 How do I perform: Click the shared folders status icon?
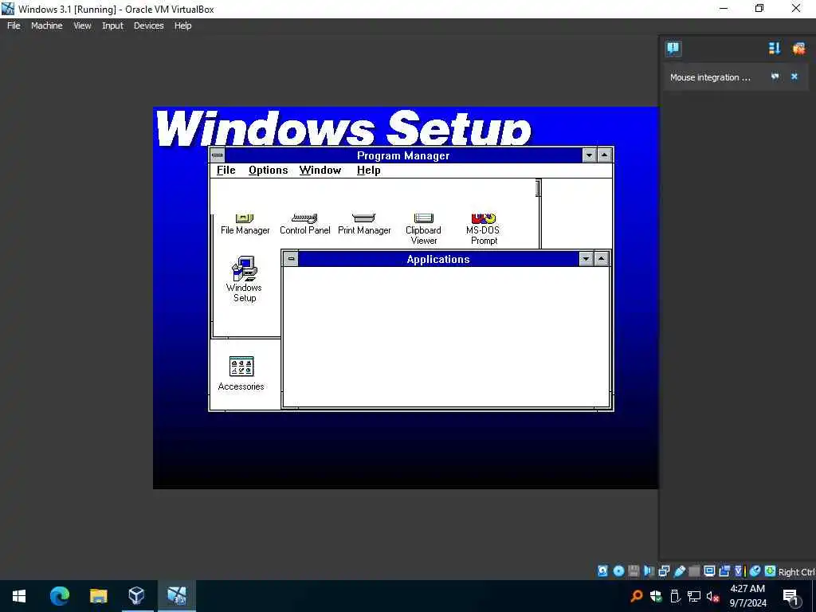click(x=694, y=571)
